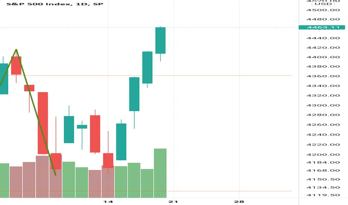Click the peak of the green trend line

(16, 50)
